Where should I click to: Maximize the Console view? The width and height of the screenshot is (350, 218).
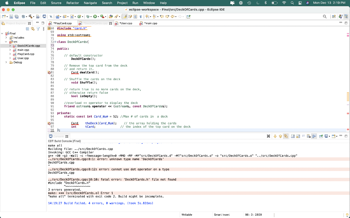(346, 136)
